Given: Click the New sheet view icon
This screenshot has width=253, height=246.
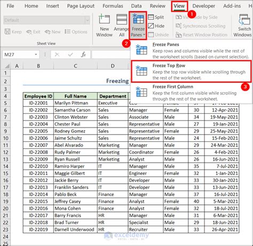Looking at the screenshot, I should [x=48, y=32].
